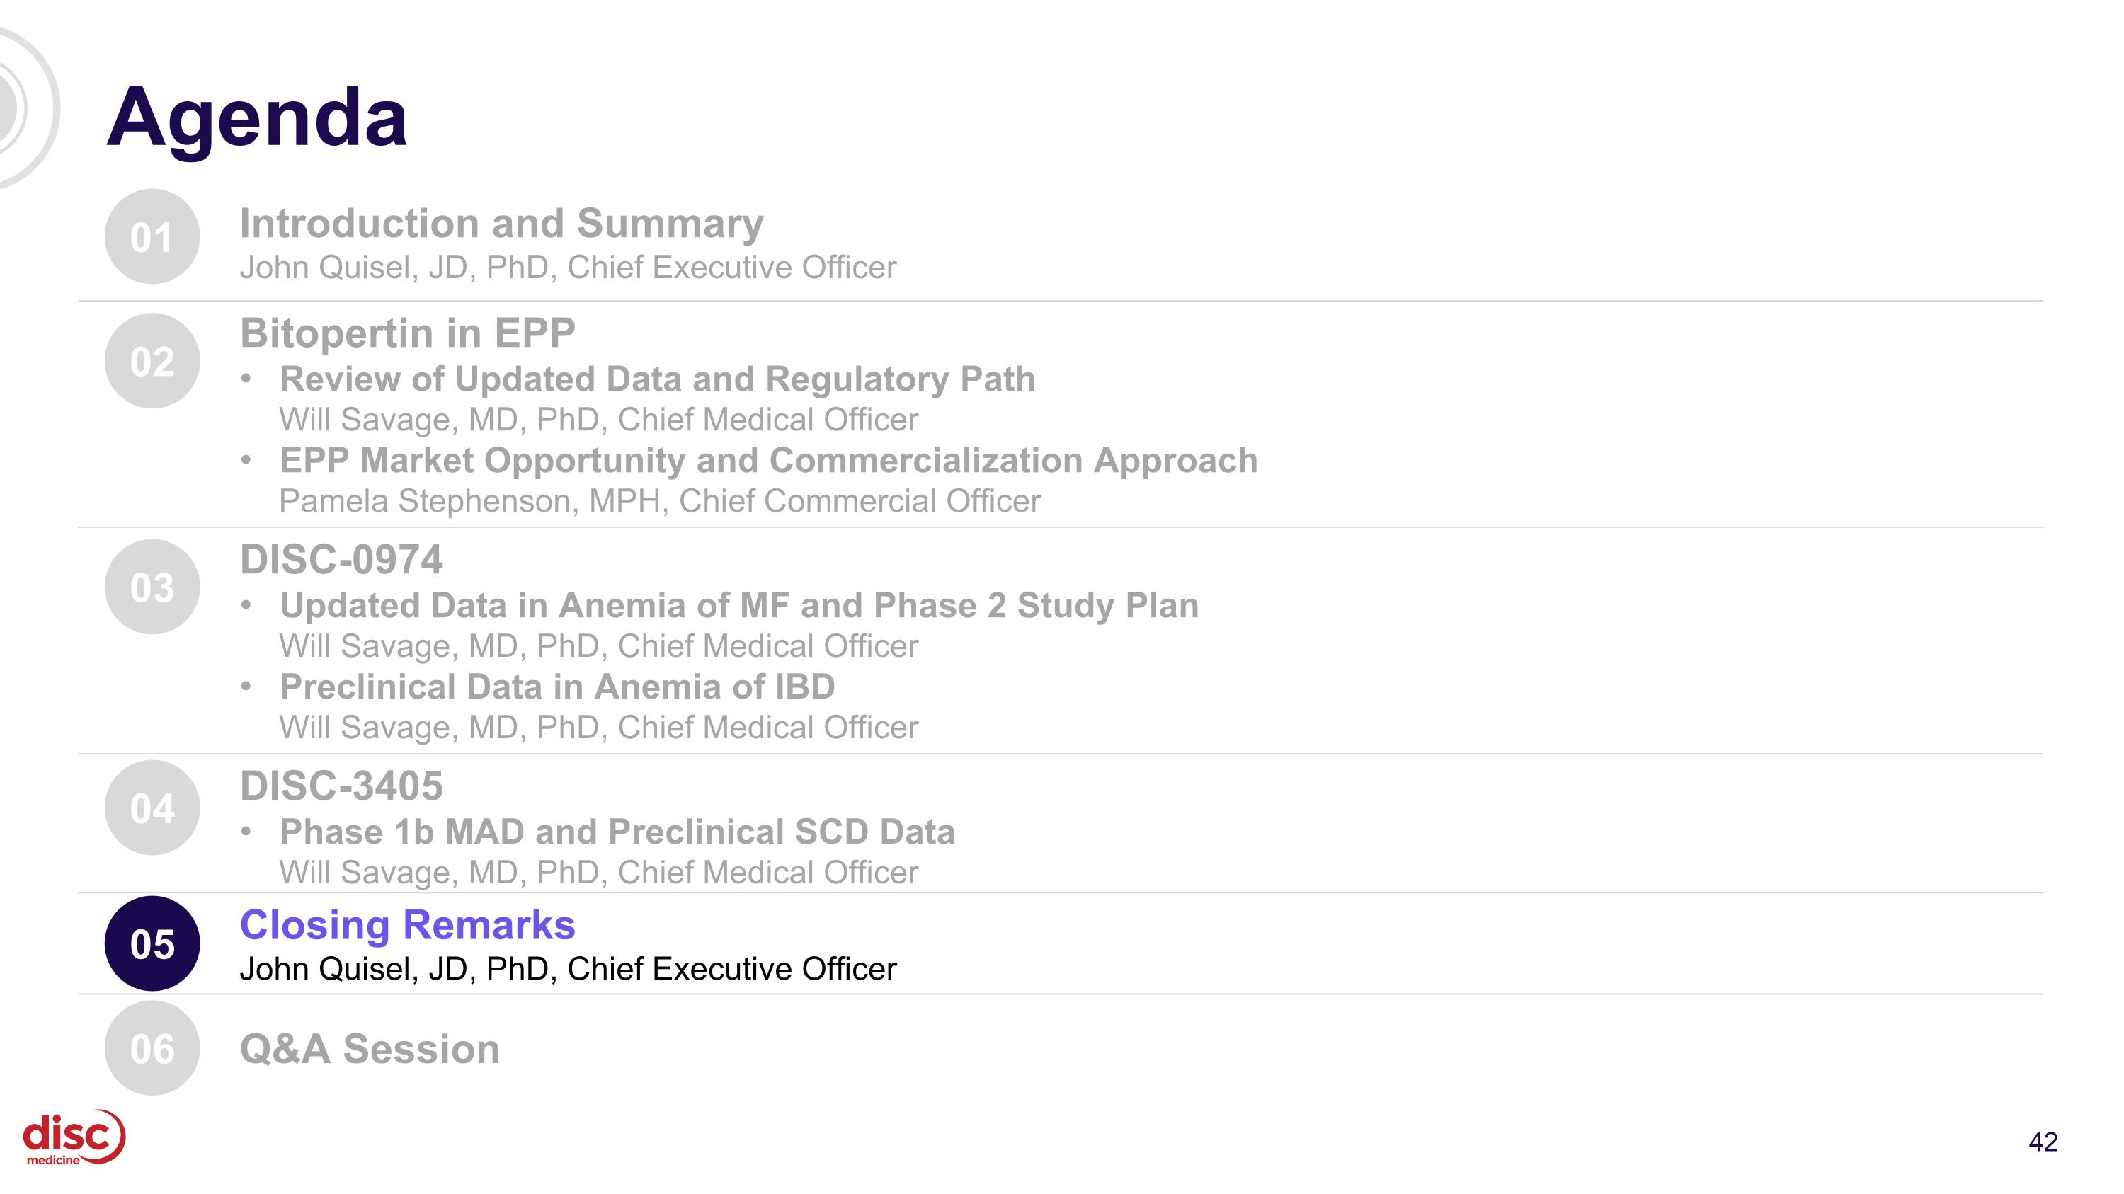Viewport: 2124px width, 1194px height.
Task: Select Preclinical Data in Anemia of IBD
Action: coord(557,687)
